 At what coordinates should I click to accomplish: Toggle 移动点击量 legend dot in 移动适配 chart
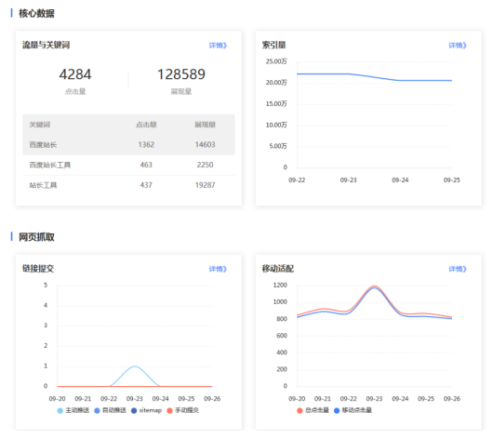coord(337,410)
